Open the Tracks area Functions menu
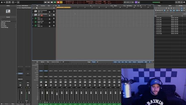186x105 pixels. point(43,6)
